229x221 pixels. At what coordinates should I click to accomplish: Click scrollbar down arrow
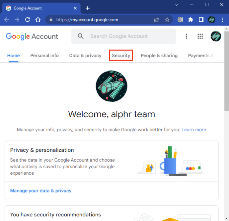click(x=226, y=218)
